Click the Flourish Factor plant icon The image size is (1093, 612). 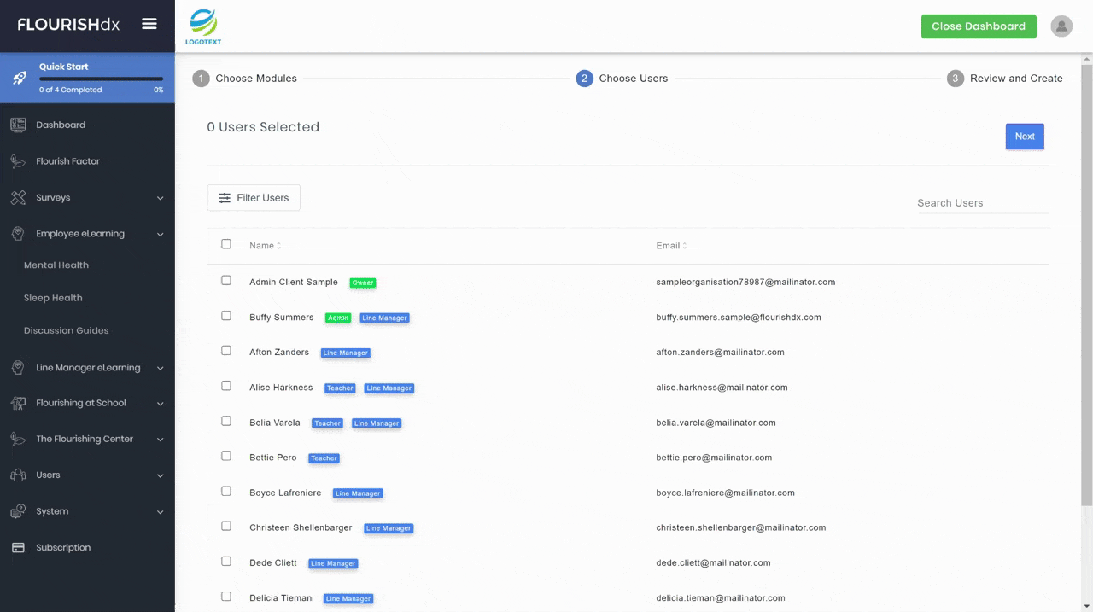coord(18,161)
